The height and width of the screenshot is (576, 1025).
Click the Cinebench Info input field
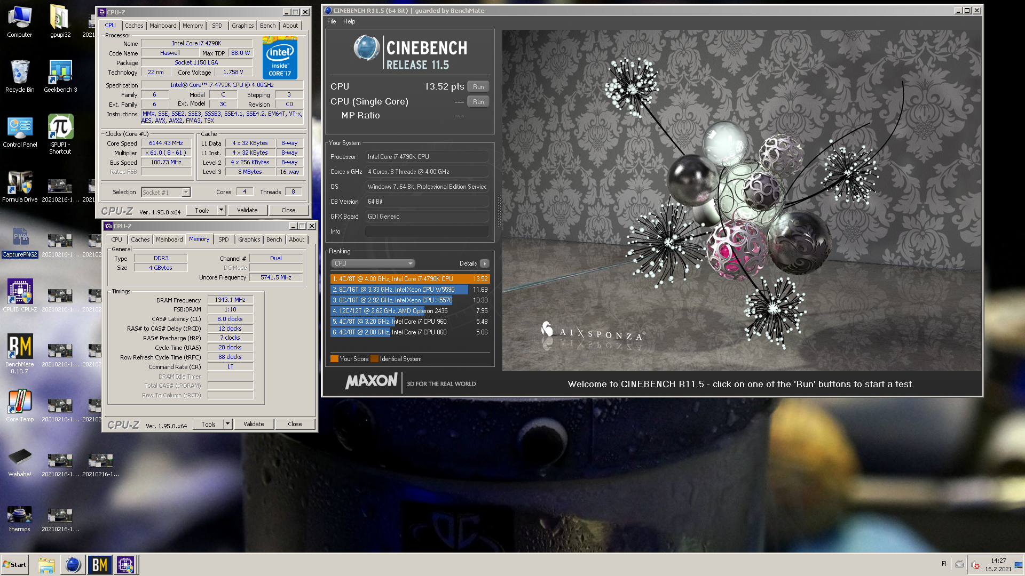[427, 231]
